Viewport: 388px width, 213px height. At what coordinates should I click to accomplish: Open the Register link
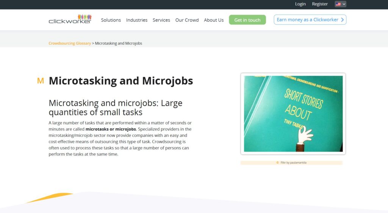point(320,4)
